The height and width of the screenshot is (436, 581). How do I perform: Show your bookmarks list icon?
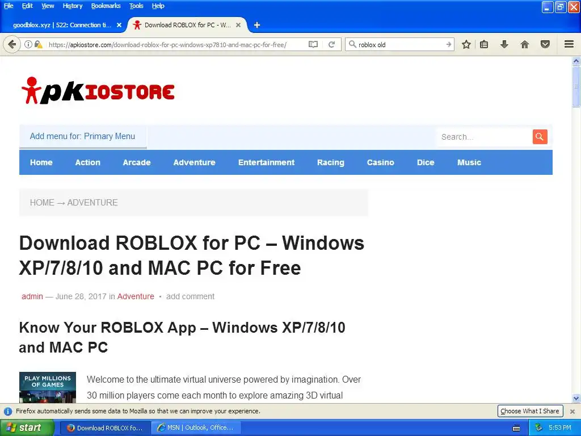click(x=484, y=44)
